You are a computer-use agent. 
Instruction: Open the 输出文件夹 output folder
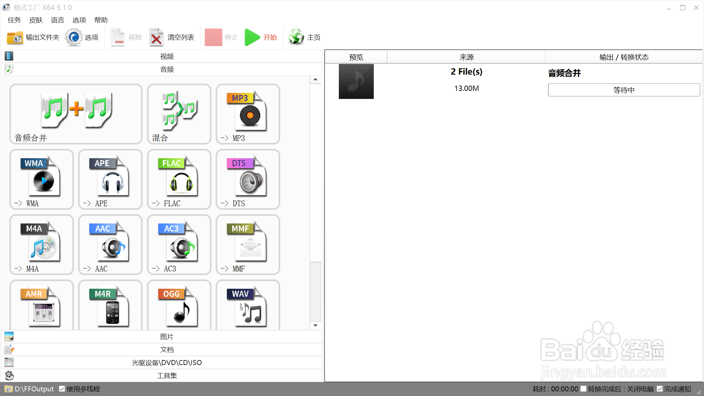coord(33,37)
